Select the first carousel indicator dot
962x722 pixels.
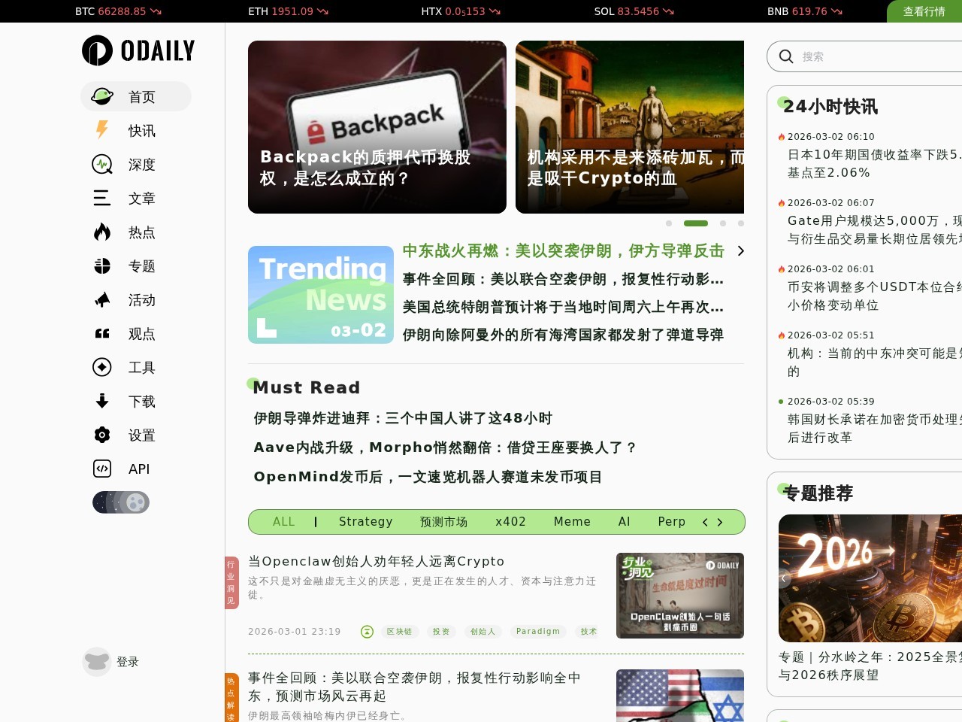tap(669, 223)
